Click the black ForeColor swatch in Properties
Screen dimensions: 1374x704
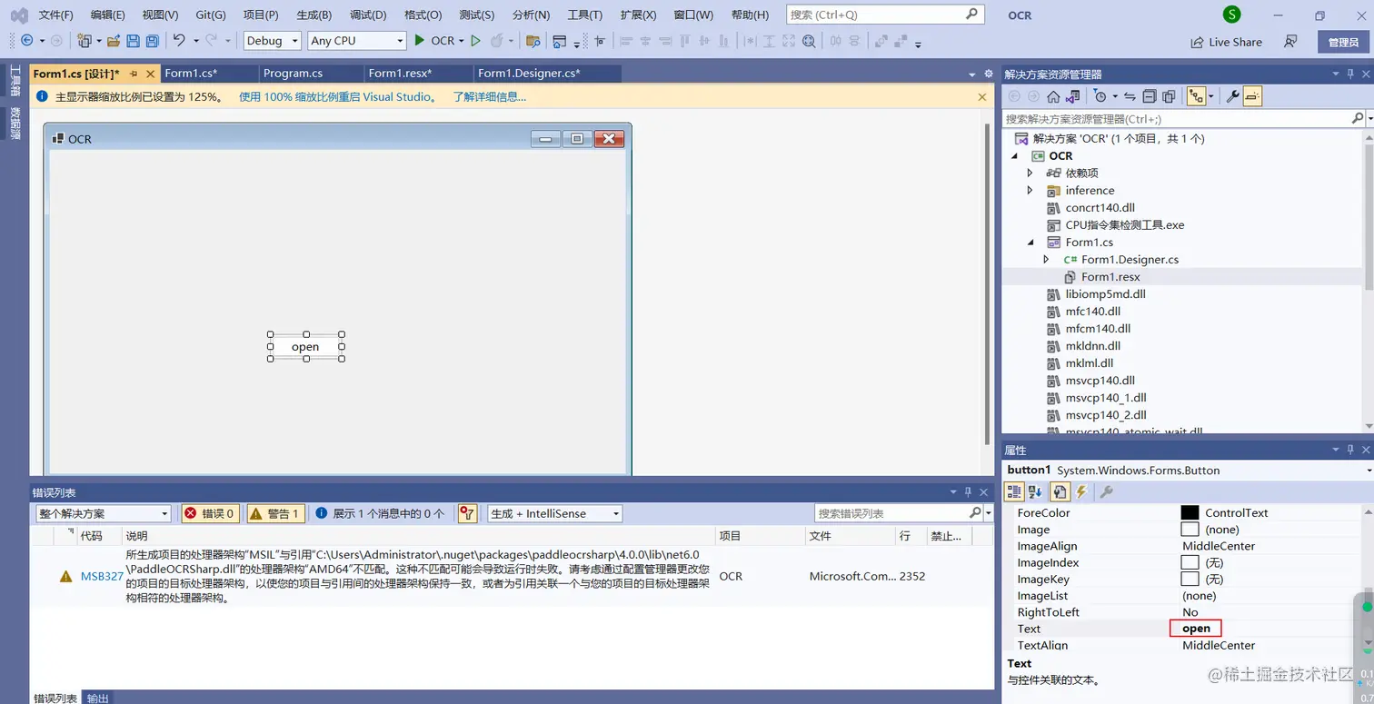click(1190, 512)
